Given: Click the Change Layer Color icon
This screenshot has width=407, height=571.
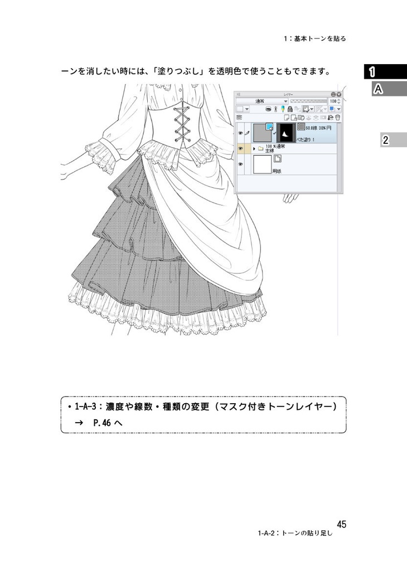Looking at the screenshot, I should [x=332, y=109].
